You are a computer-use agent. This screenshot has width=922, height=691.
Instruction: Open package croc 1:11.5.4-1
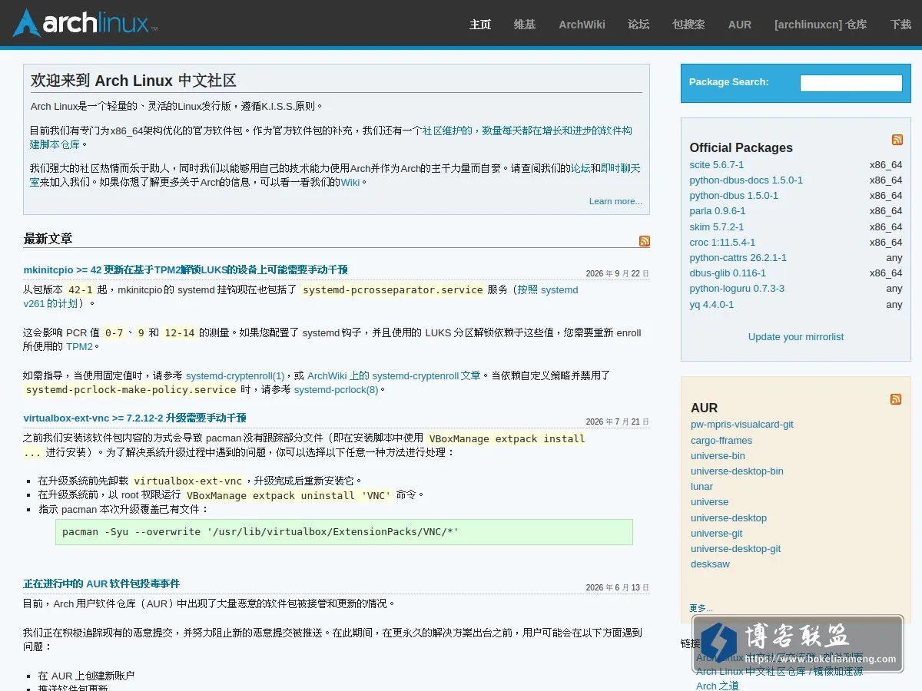(x=722, y=243)
